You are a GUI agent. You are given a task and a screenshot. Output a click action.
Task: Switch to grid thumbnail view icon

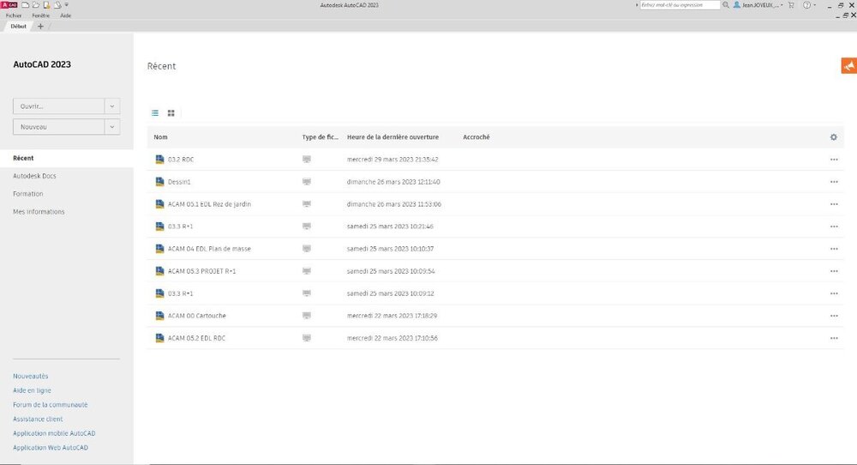click(x=171, y=113)
